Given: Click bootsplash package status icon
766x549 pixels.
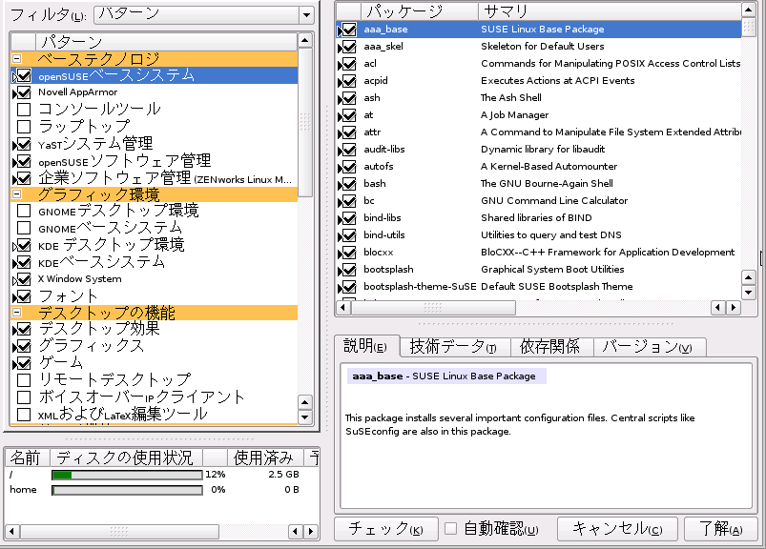Looking at the screenshot, I should coord(347,270).
